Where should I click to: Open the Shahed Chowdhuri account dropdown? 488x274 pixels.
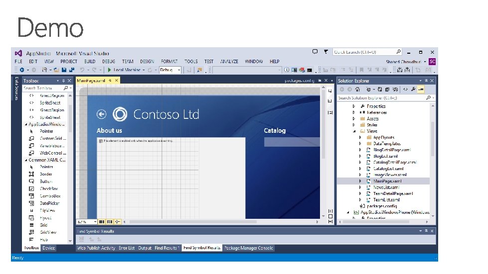pyautogui.click(x=406, y=62)
